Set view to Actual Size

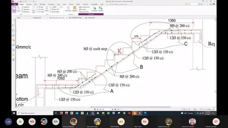click(x=33, y=10)
